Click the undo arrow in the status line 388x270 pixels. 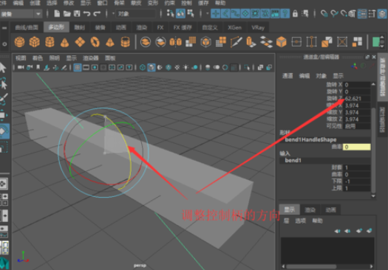click(86, 13)
